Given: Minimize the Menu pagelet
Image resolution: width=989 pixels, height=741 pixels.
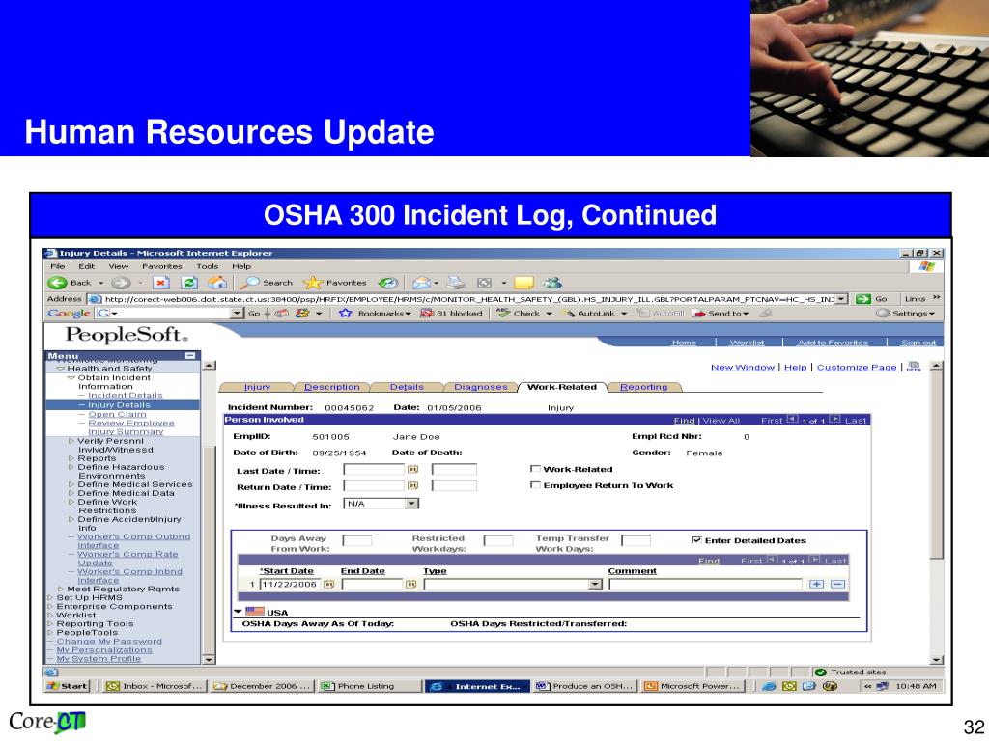Looking at the screenshot, I should 190,356.
